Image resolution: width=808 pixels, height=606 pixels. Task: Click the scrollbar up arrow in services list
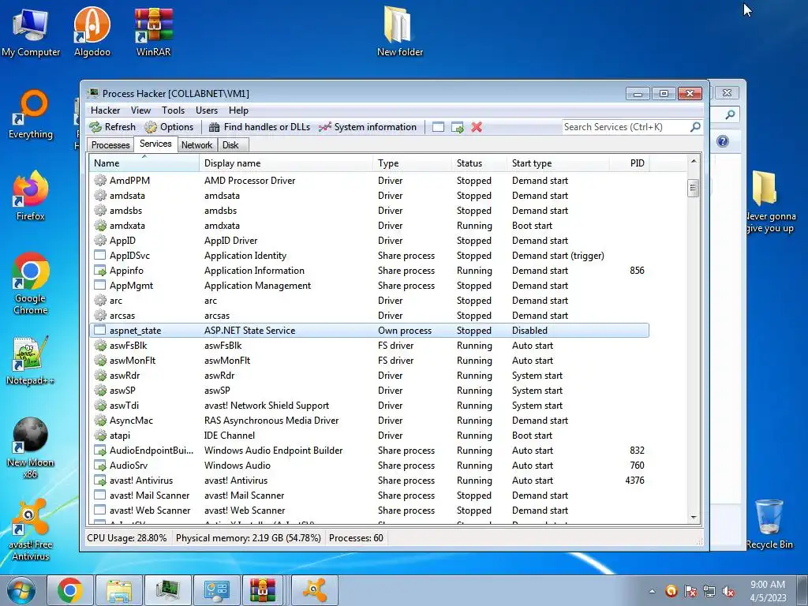[x=694, y=161]
